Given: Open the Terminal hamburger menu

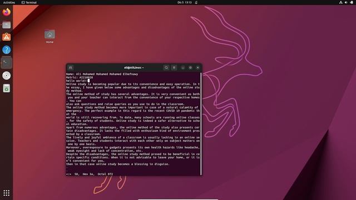Looking at the screenshot, I should (x=174, y=68).
